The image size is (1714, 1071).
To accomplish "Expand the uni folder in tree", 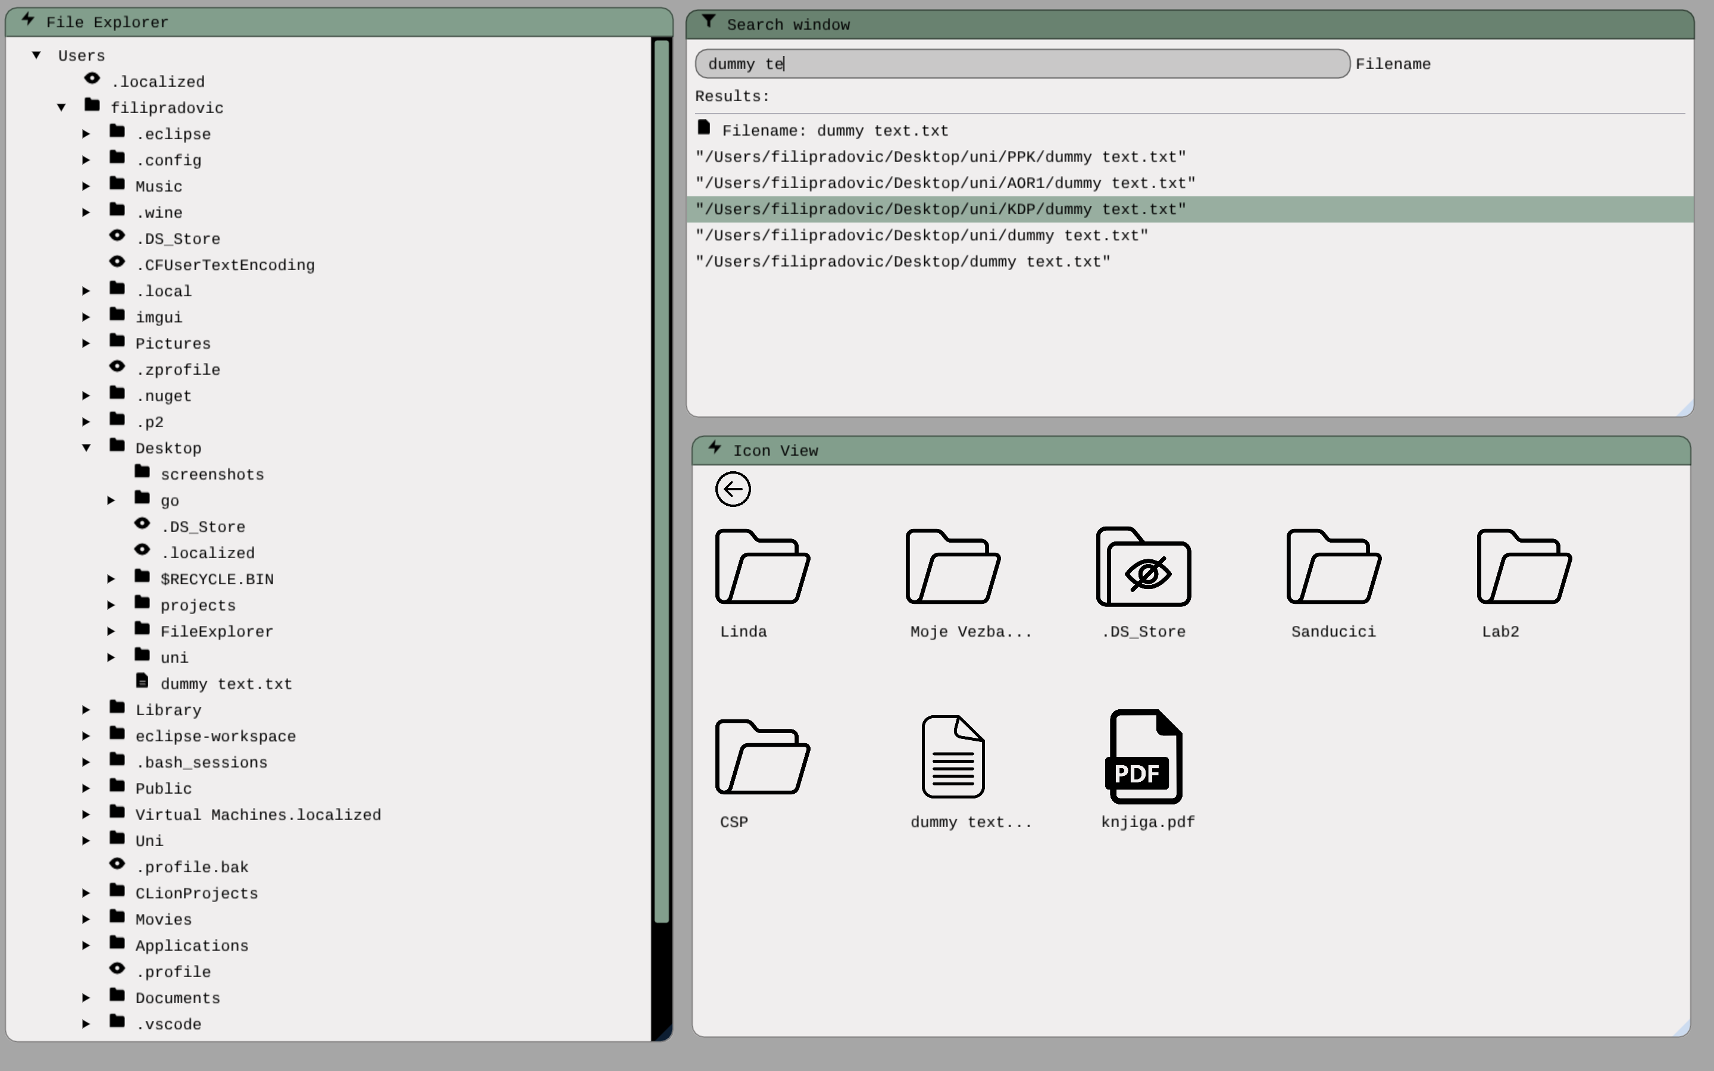I will pos(111,657).
